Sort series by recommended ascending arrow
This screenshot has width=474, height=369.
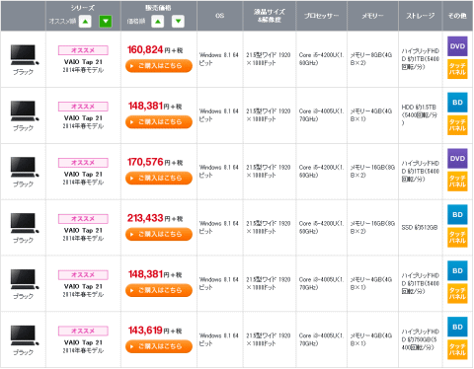coord(85,22)
